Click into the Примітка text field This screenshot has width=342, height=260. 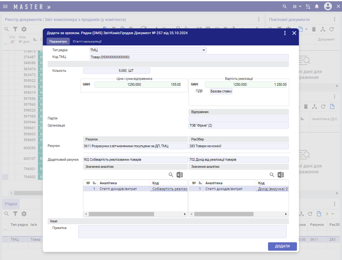[182, 231]
